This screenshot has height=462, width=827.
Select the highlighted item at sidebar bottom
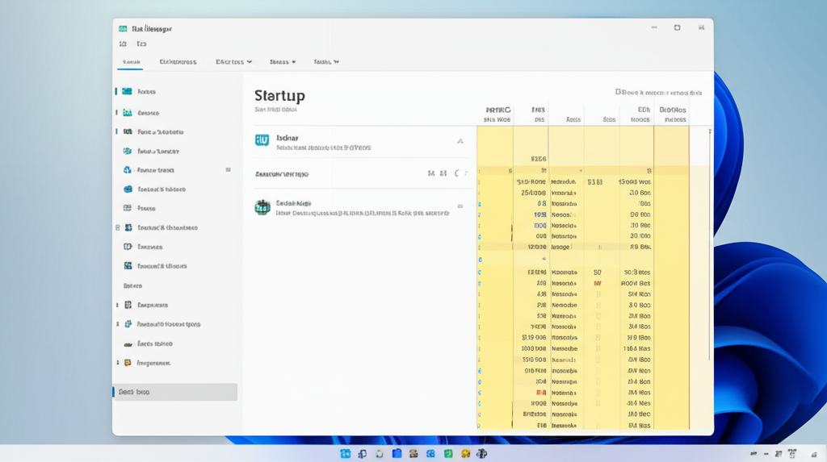[175, 392]
